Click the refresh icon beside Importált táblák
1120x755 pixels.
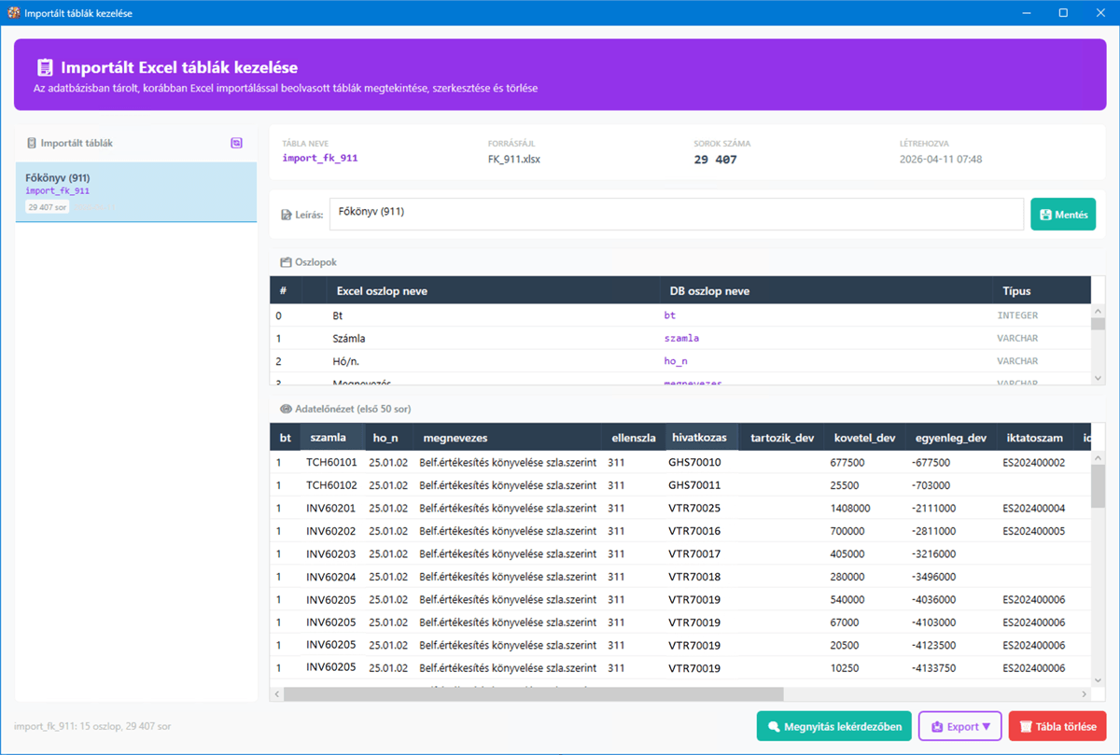[236, 143]
